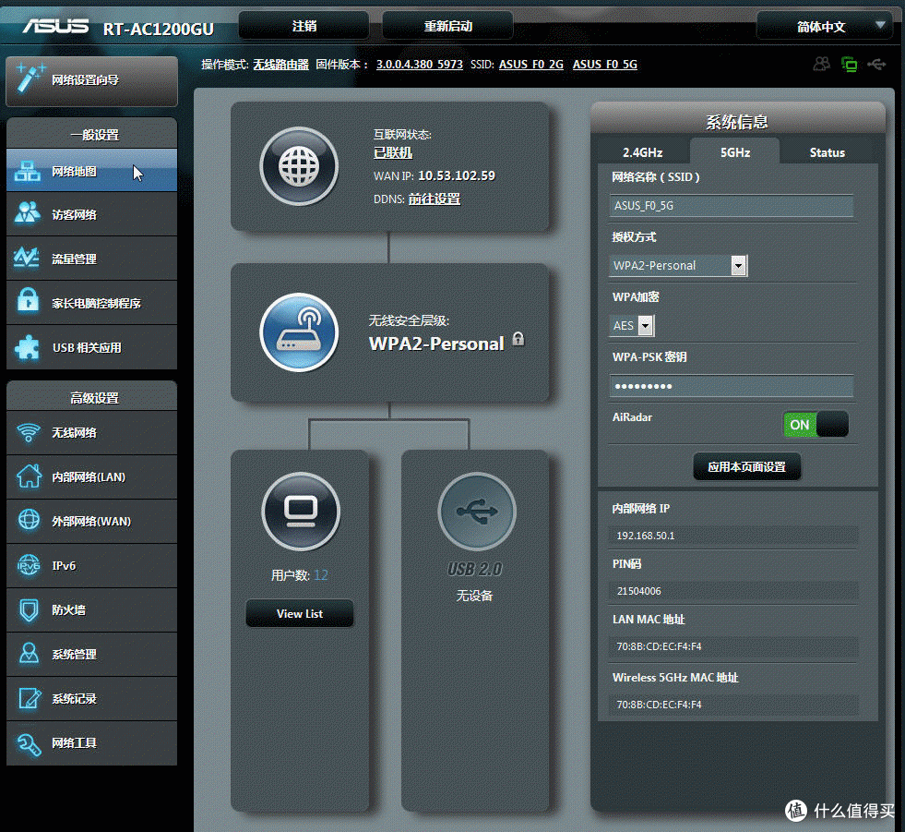Open the 无线路由器 operation mode link
This screenshot has height=832, width=905.
(x=280, y=65)
